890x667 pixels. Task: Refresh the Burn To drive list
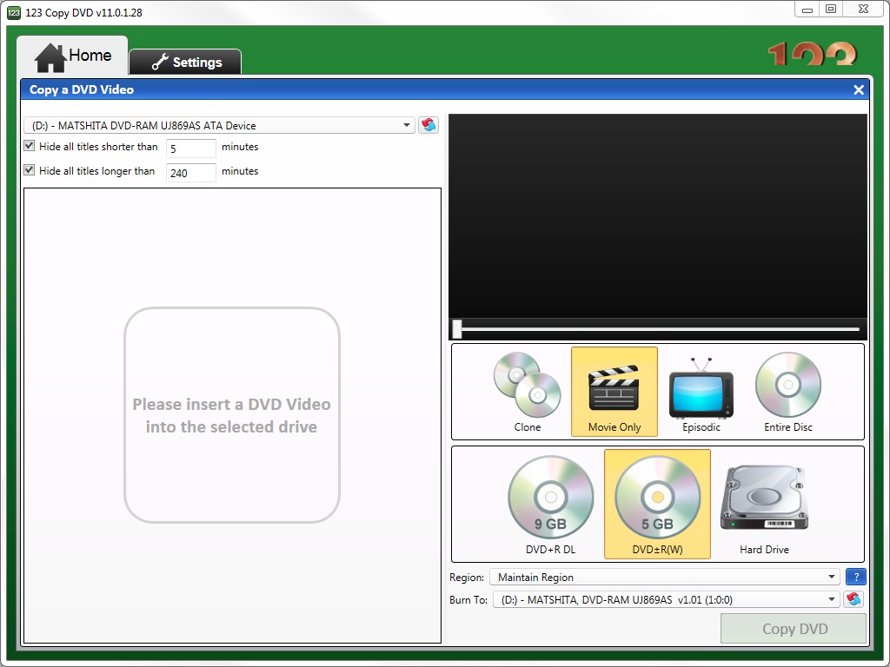(853, 599)
